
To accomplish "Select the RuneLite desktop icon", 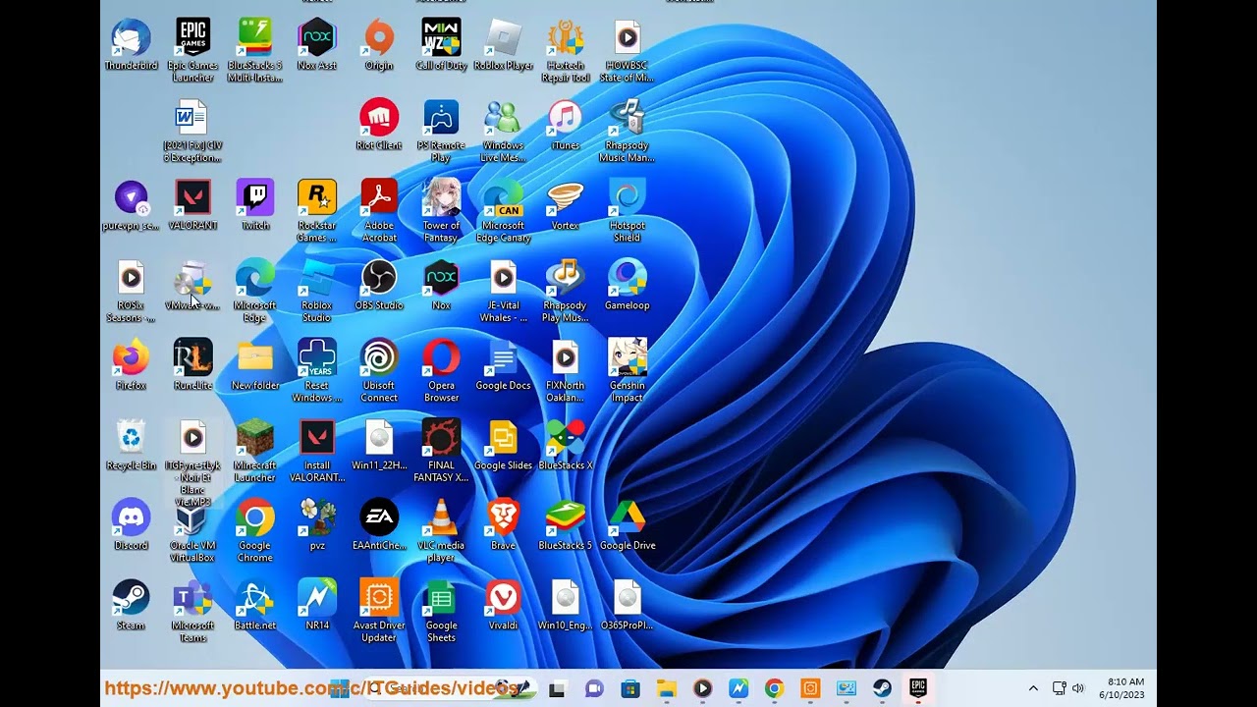I will 192,365.
